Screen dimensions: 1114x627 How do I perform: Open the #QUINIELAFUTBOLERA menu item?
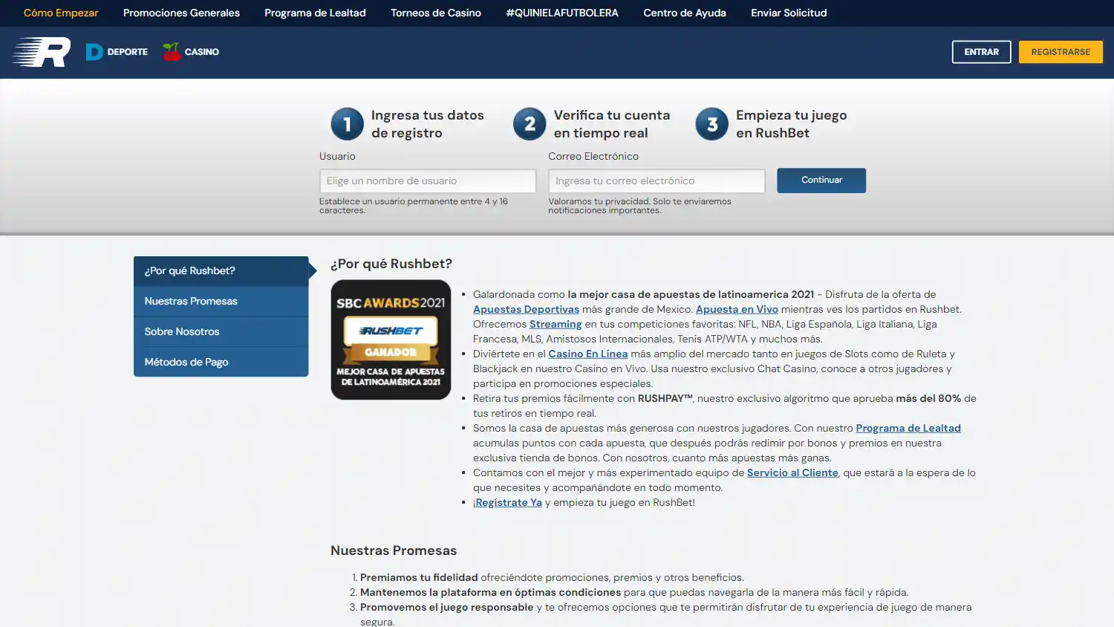562,13
